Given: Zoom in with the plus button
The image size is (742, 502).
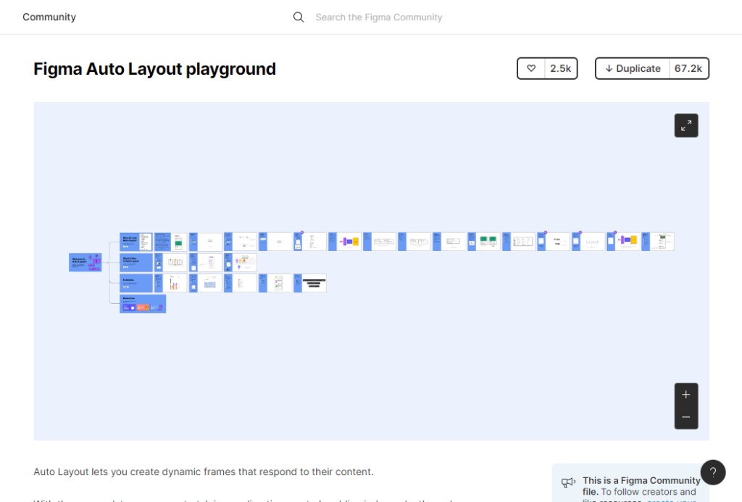Looking at the screenshot, I should pos(685,395).
